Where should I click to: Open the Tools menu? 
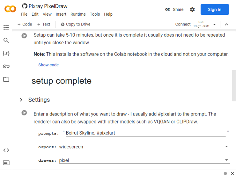(95, 14)
